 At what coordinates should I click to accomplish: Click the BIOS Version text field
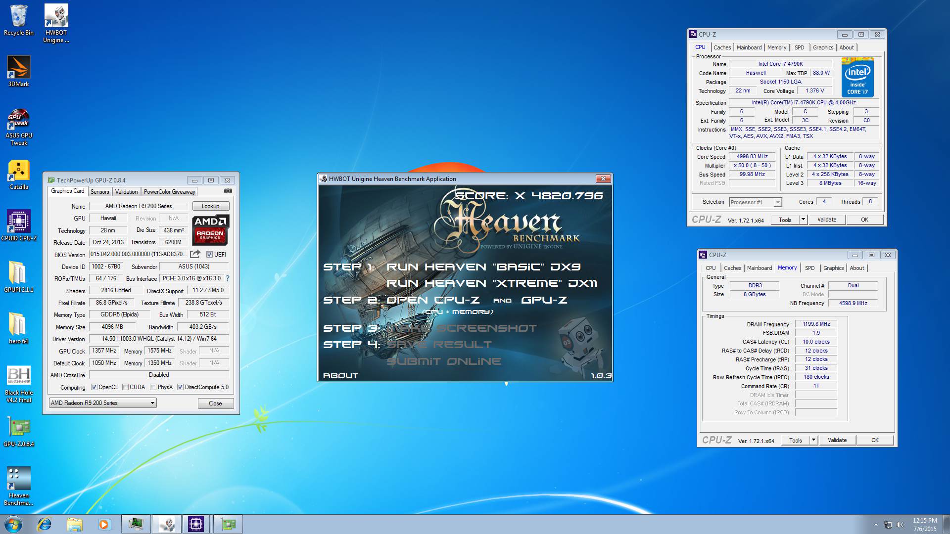point(139,254)
